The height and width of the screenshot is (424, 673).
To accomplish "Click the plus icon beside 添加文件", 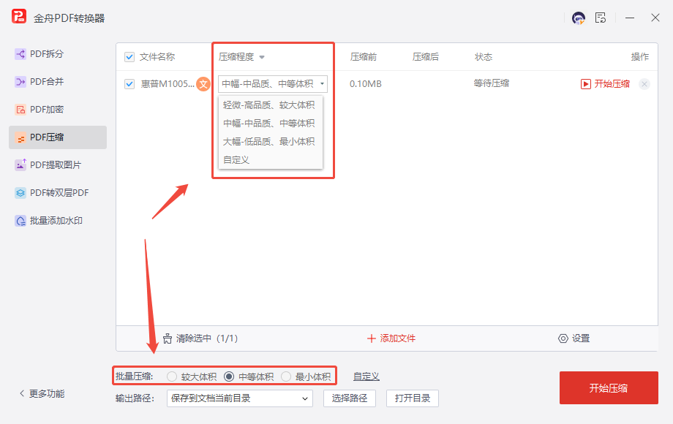I will coord(372,338).
